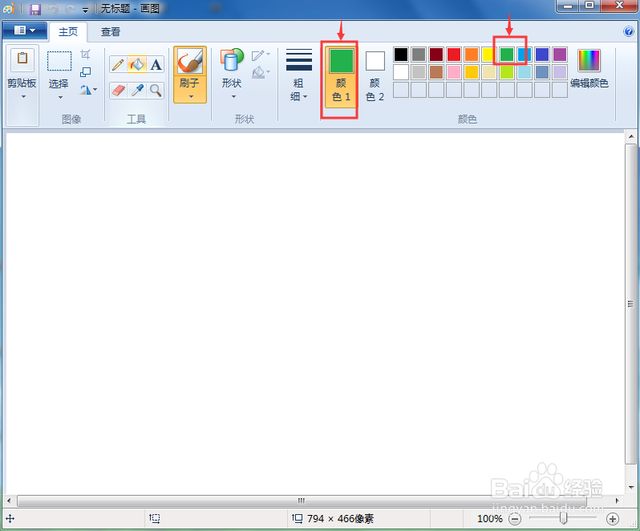Expand the Shapes dropdown arrow

[x=233, y=97]
